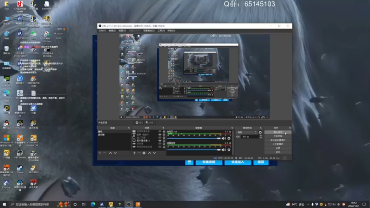Image resolution: width=370 pixels, height=208 pixels.
Task: Mute the desktop audio speaker icon
Action: coord(224,150)
